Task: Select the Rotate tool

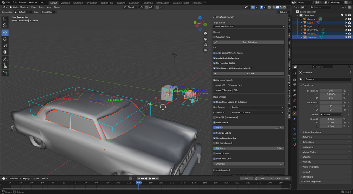Action: pyautogui.click(x=5, y=39)
